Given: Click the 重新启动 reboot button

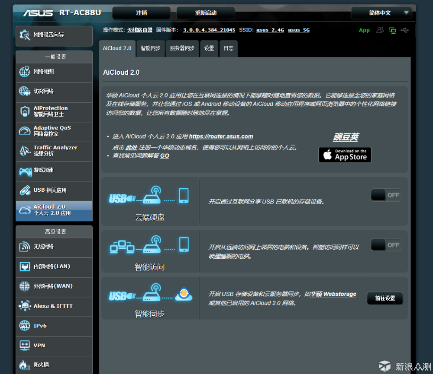Looking at the screenshot, I should coord(206,13).
